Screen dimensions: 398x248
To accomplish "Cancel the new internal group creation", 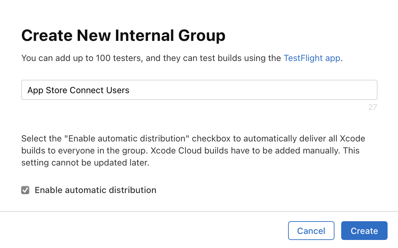I will [x=311, y=231].
